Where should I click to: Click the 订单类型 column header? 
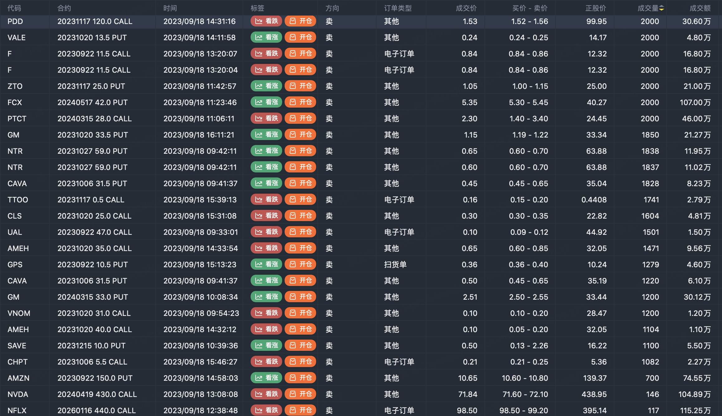point(398,8)
